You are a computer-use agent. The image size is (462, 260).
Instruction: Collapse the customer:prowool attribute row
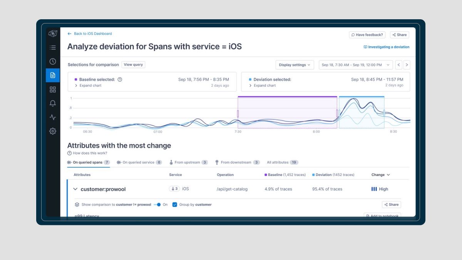tap(75, 189)
